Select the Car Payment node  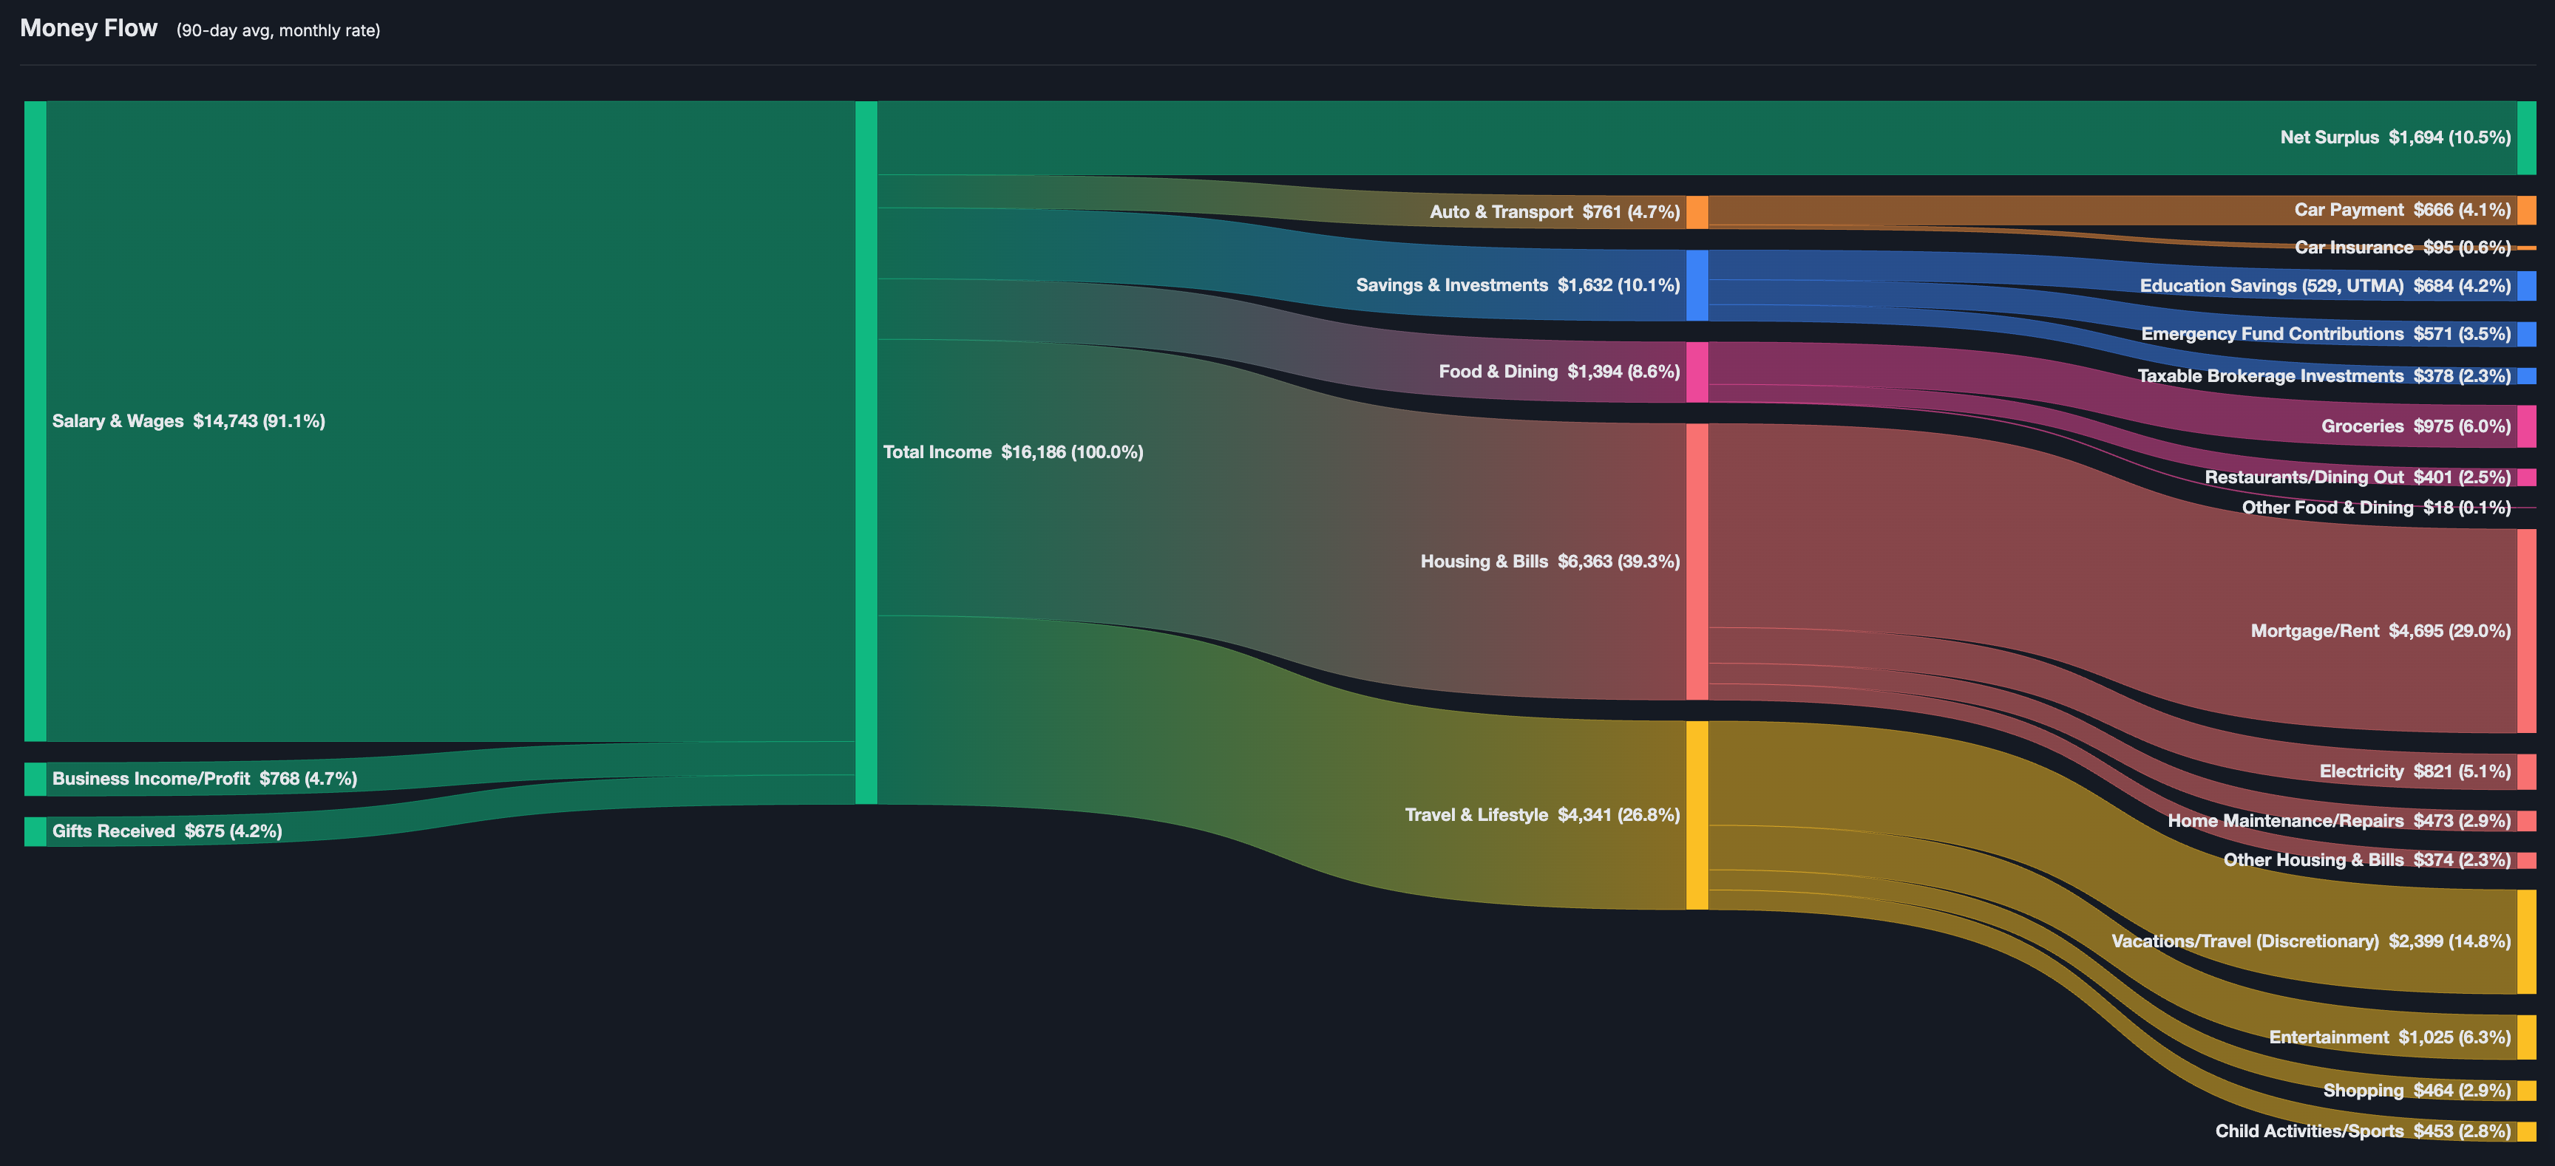coord(2527,209)
